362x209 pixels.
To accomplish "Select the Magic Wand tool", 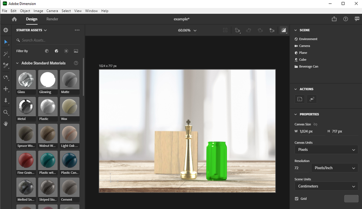I will click(x=6, y=54).
